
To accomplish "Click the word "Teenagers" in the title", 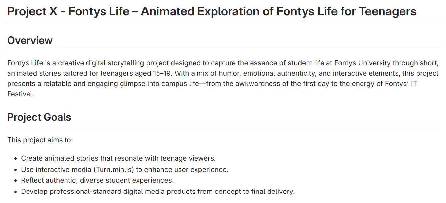I will pyautogui.click(x=387, y=12).
